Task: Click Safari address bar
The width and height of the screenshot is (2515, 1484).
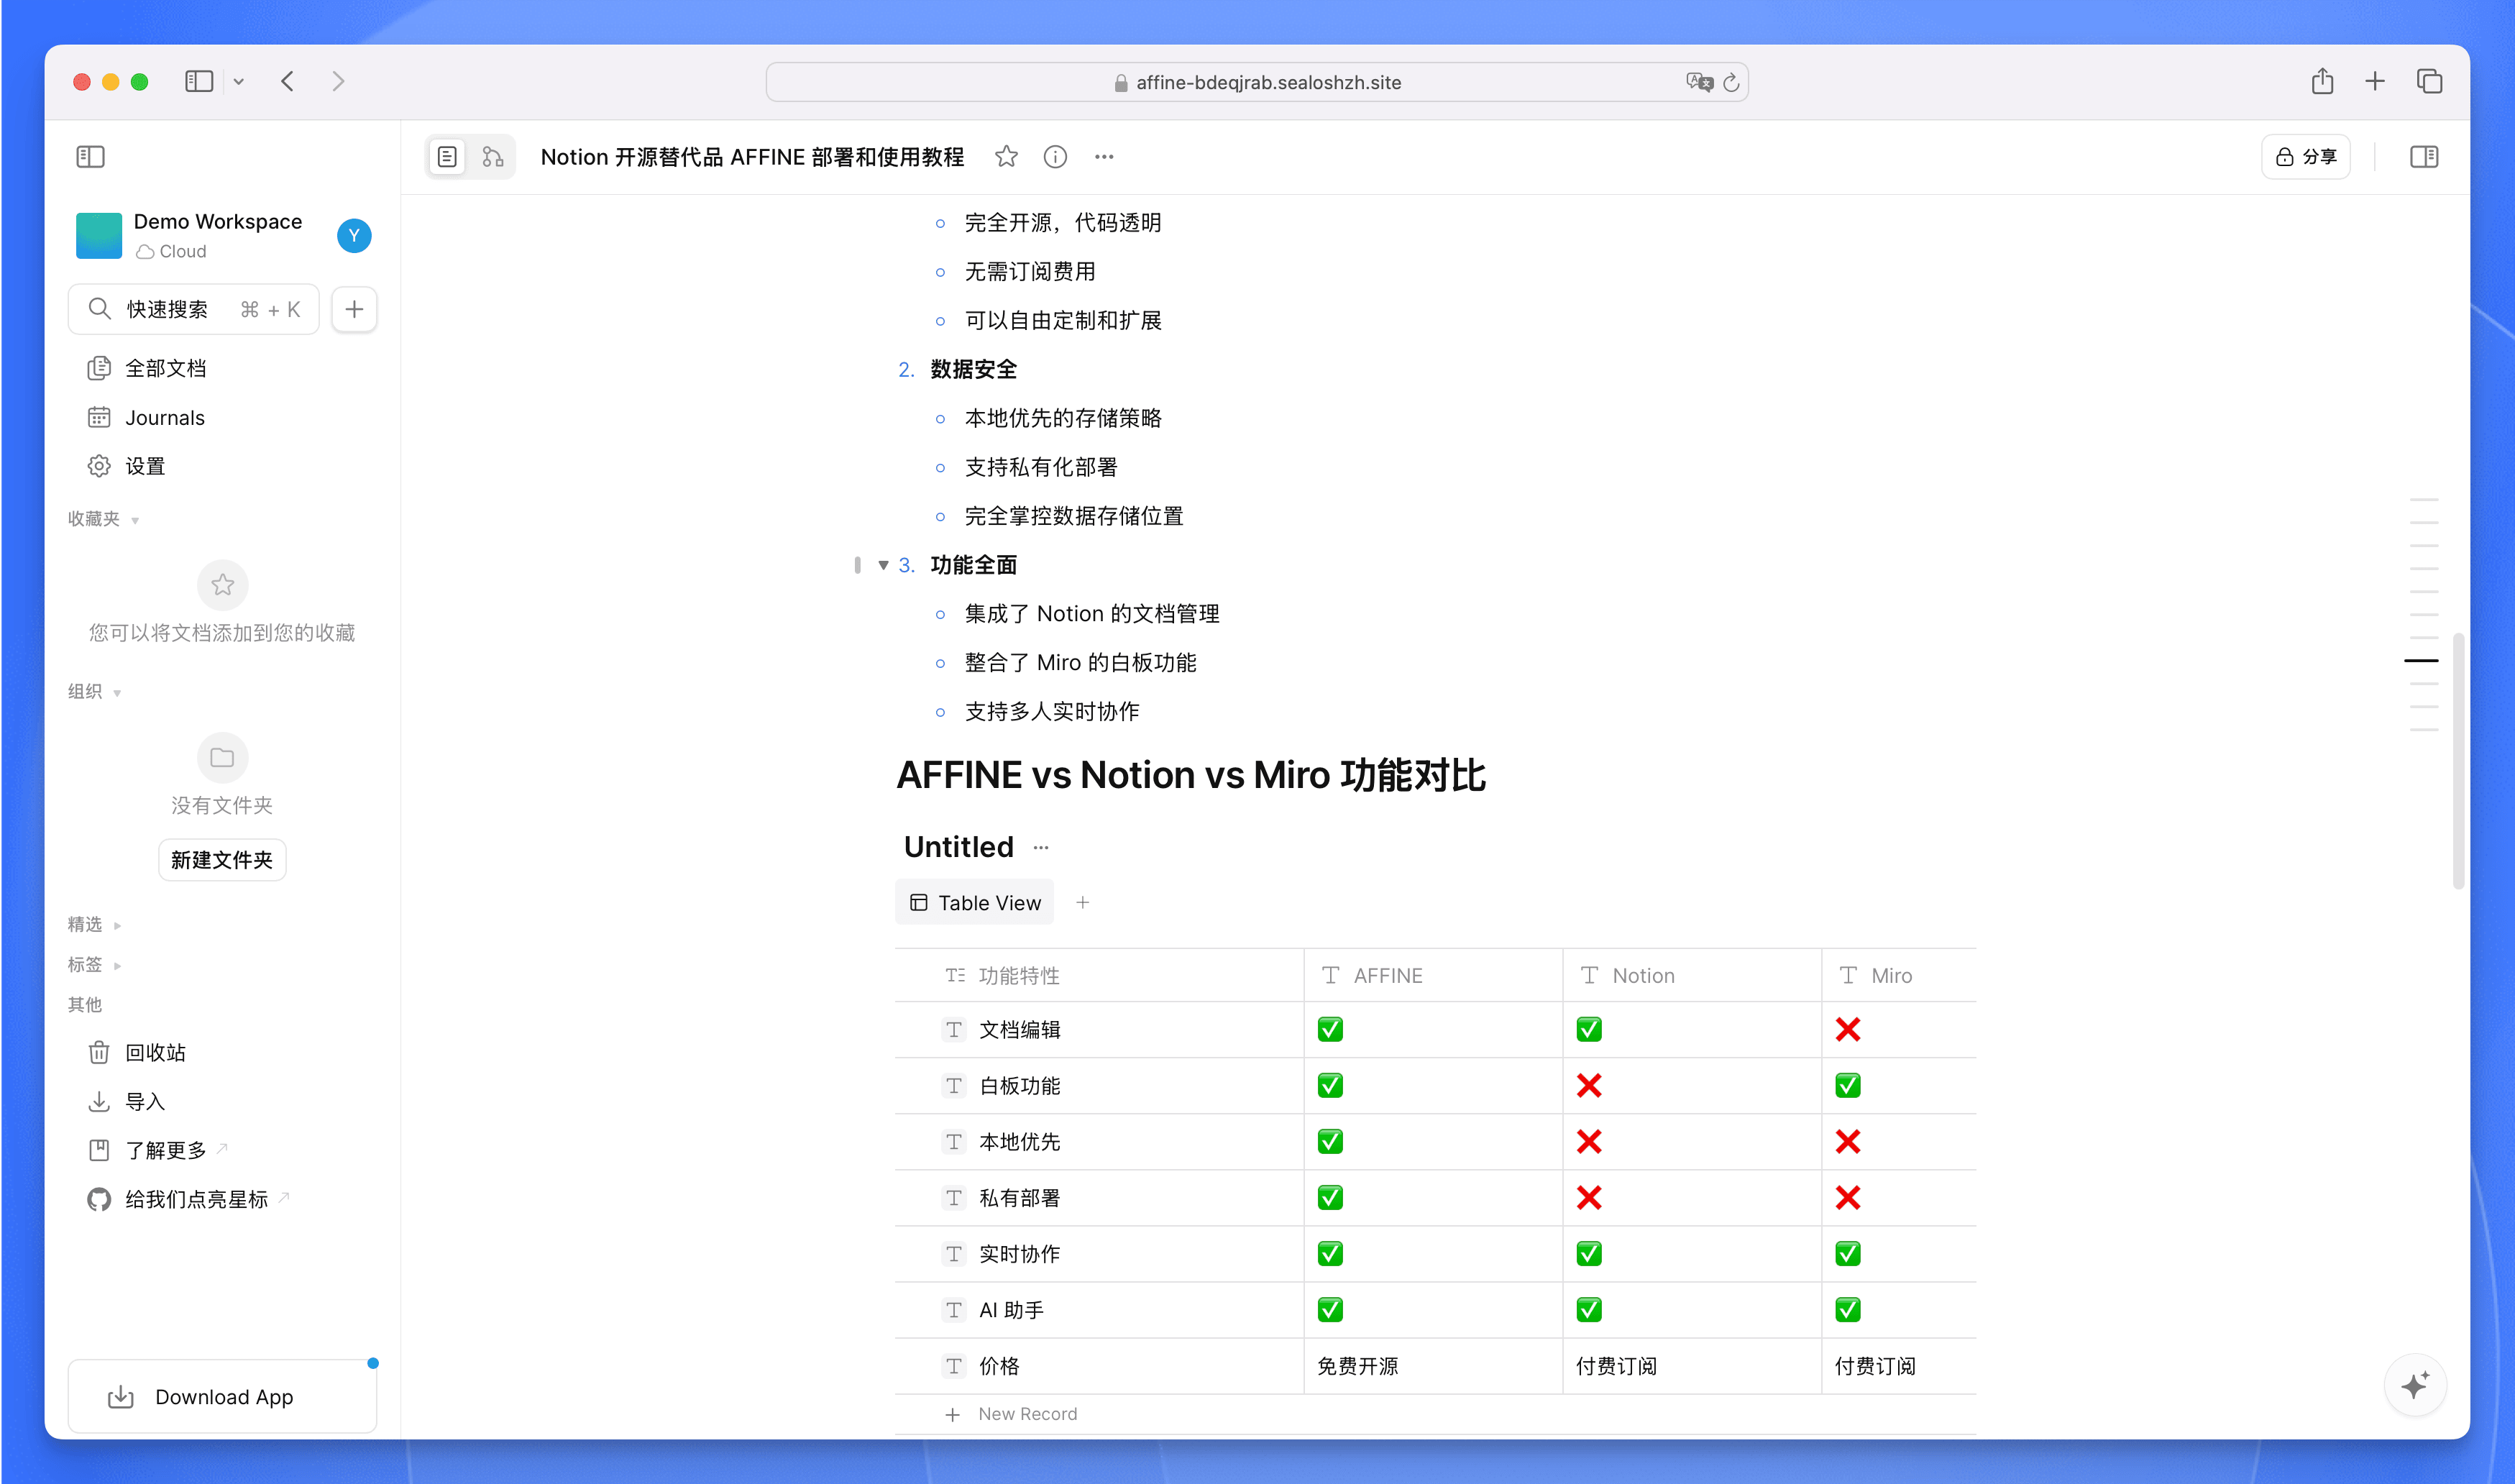Action: [x=1257, y=82]
